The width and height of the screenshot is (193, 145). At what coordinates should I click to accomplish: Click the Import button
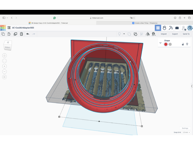pyautogui.click(x=164, y=34)
